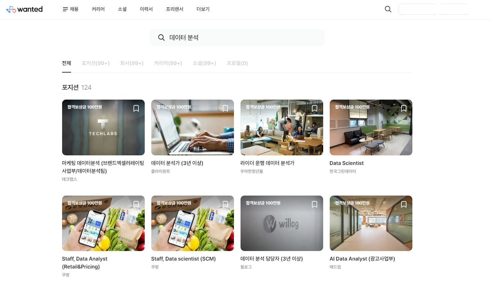Click the Wanted logo in header
Screen dimensions: 491x282
tap(24, 9)
